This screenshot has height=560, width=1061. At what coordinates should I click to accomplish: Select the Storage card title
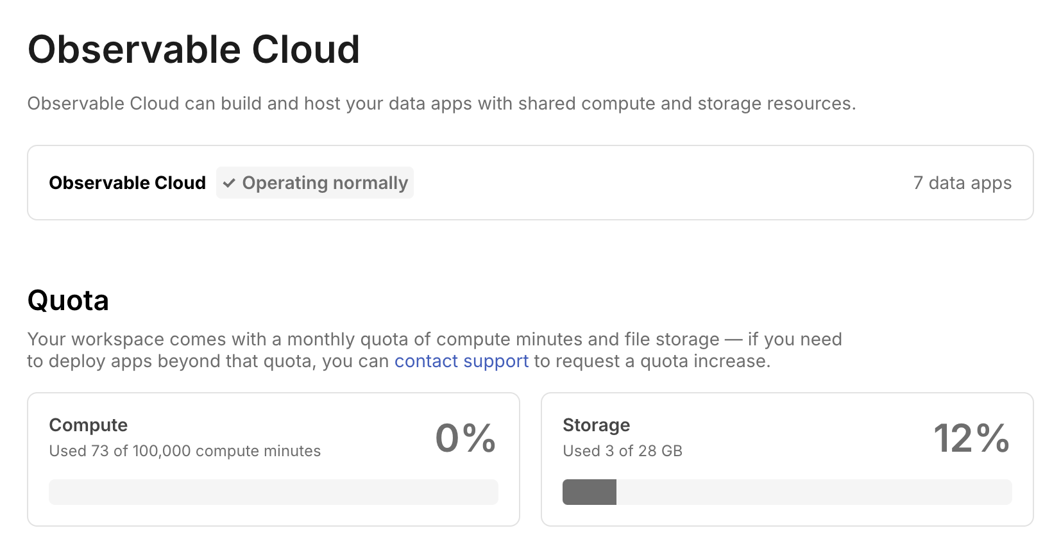tap(596, 425)
